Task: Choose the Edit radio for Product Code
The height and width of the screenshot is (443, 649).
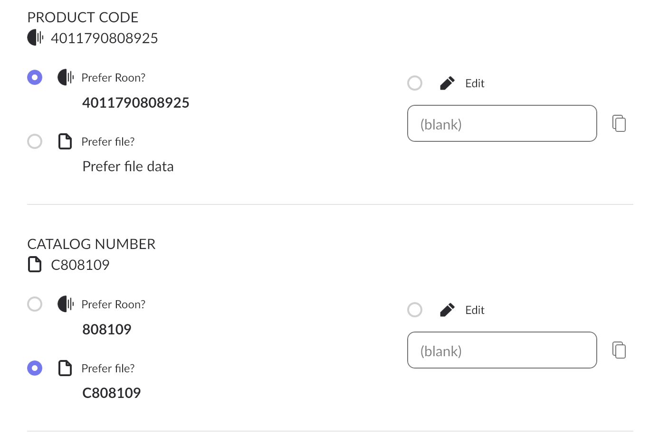Action: coord(415,83)
